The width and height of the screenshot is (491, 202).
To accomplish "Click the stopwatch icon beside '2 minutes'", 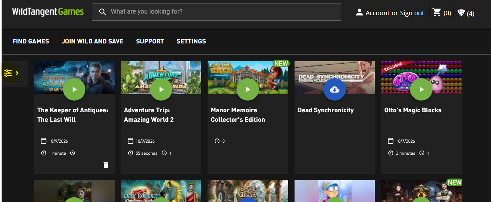I will [391, 153].
